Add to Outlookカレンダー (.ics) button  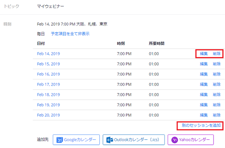point(134,140)
